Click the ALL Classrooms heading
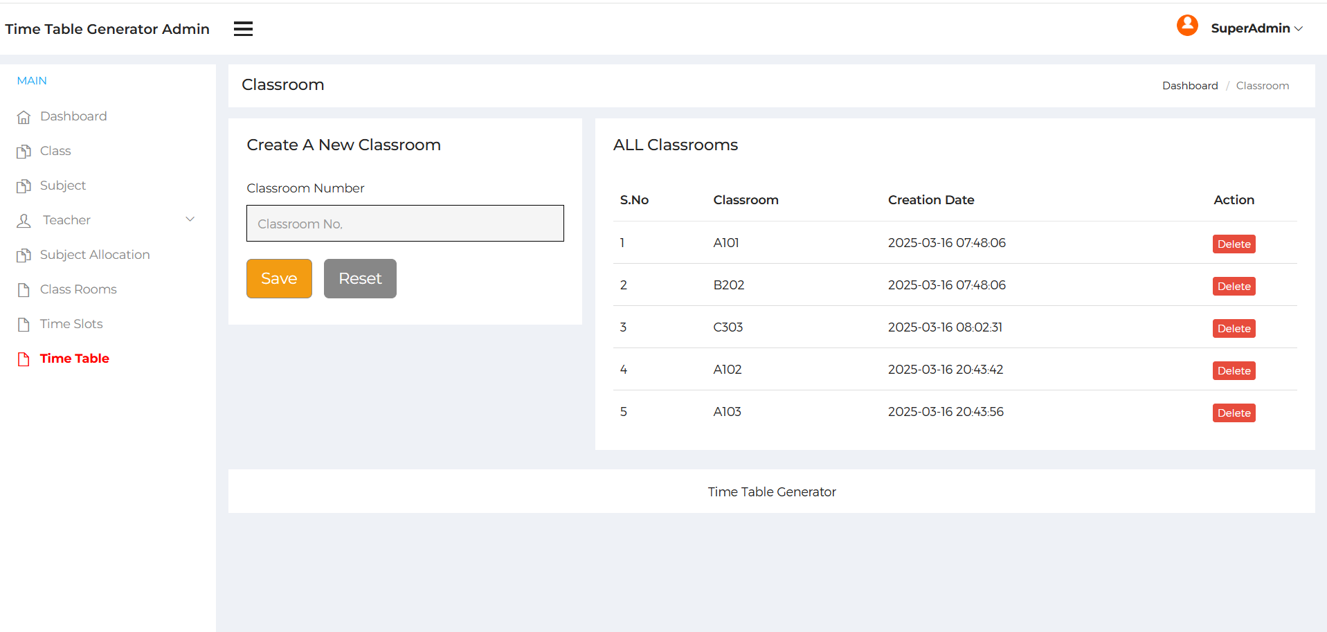This screenshot has height=632, width=1327. (x=676, y=145)
